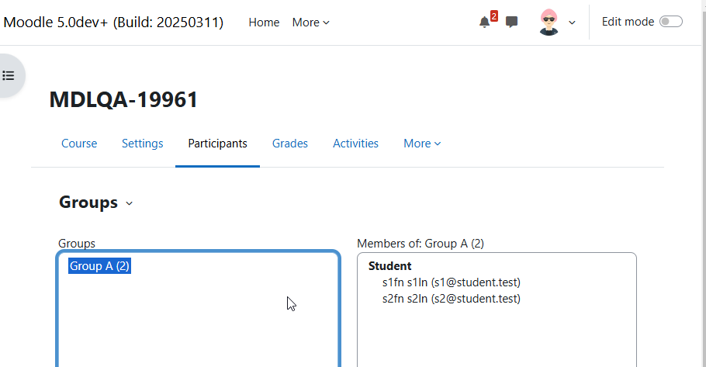Click the user avatar picture
706x367 pixels.
pyautogui.click(x=549, y=22)
